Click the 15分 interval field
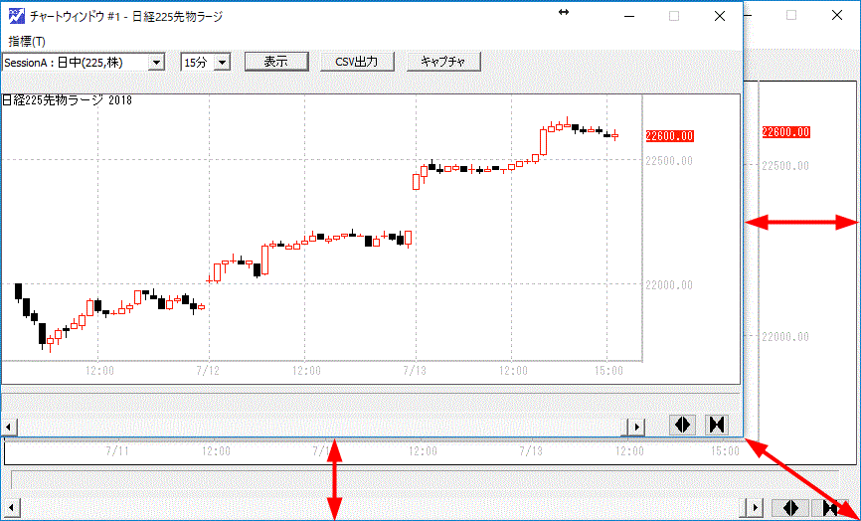861x521 pixels. (198, 62)
